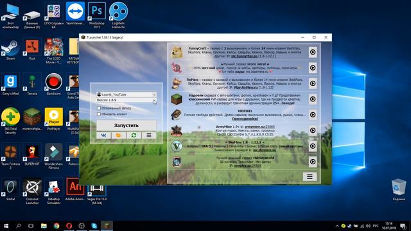Open the orange folder button in TLauncher
The image size is (411, 231).
pyautogui.click(x=118, y=135)
